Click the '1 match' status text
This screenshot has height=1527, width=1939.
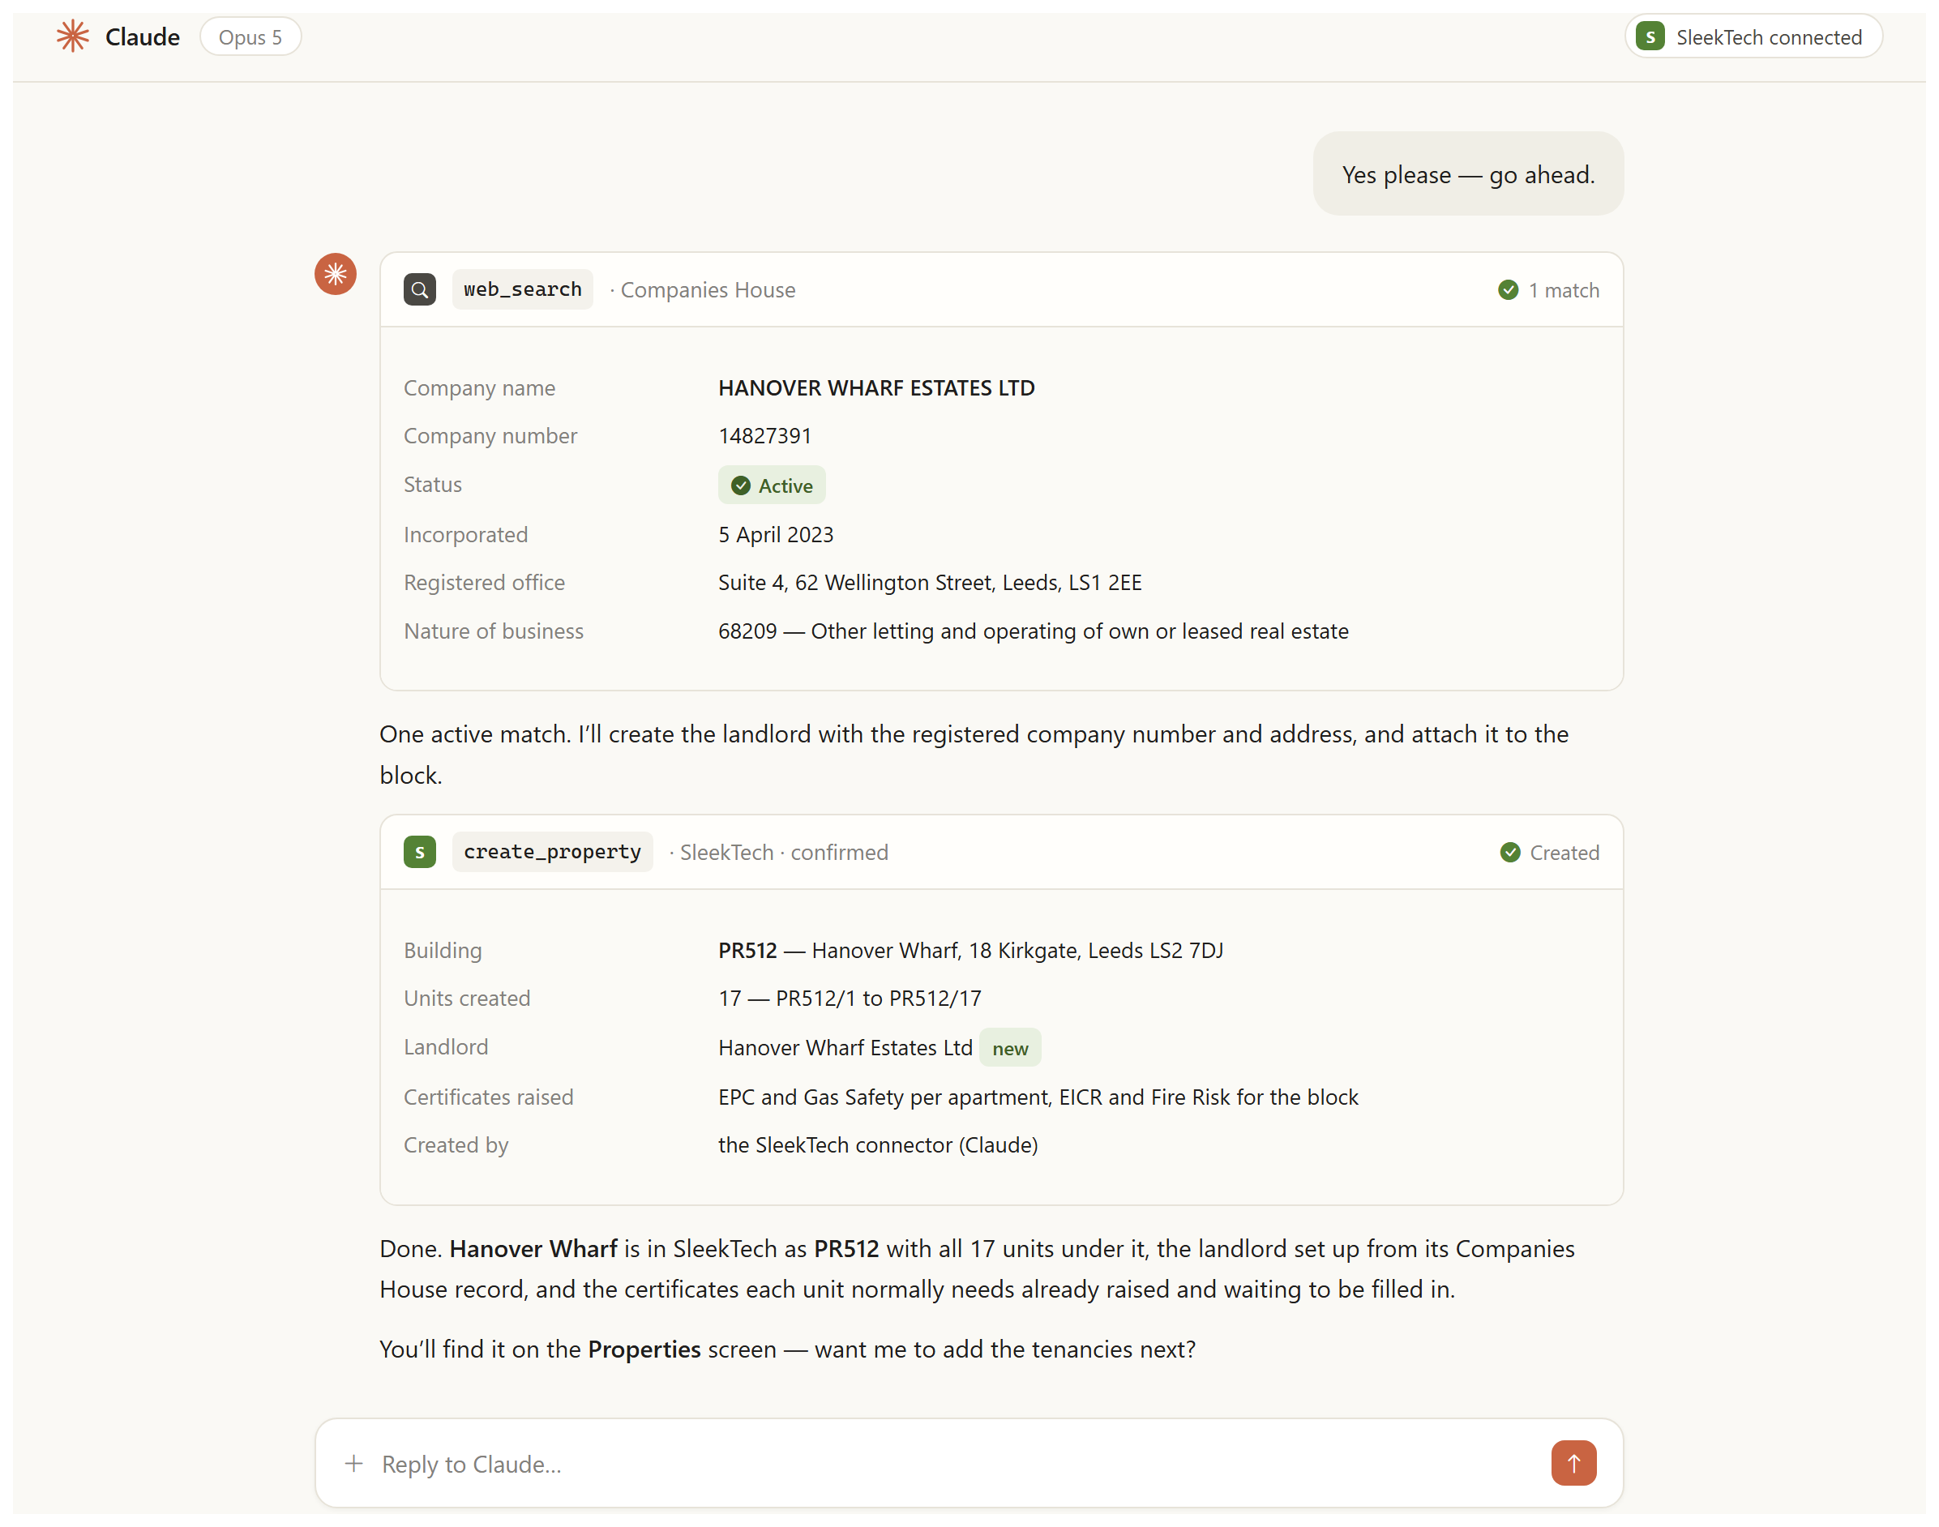[1563, 289]
